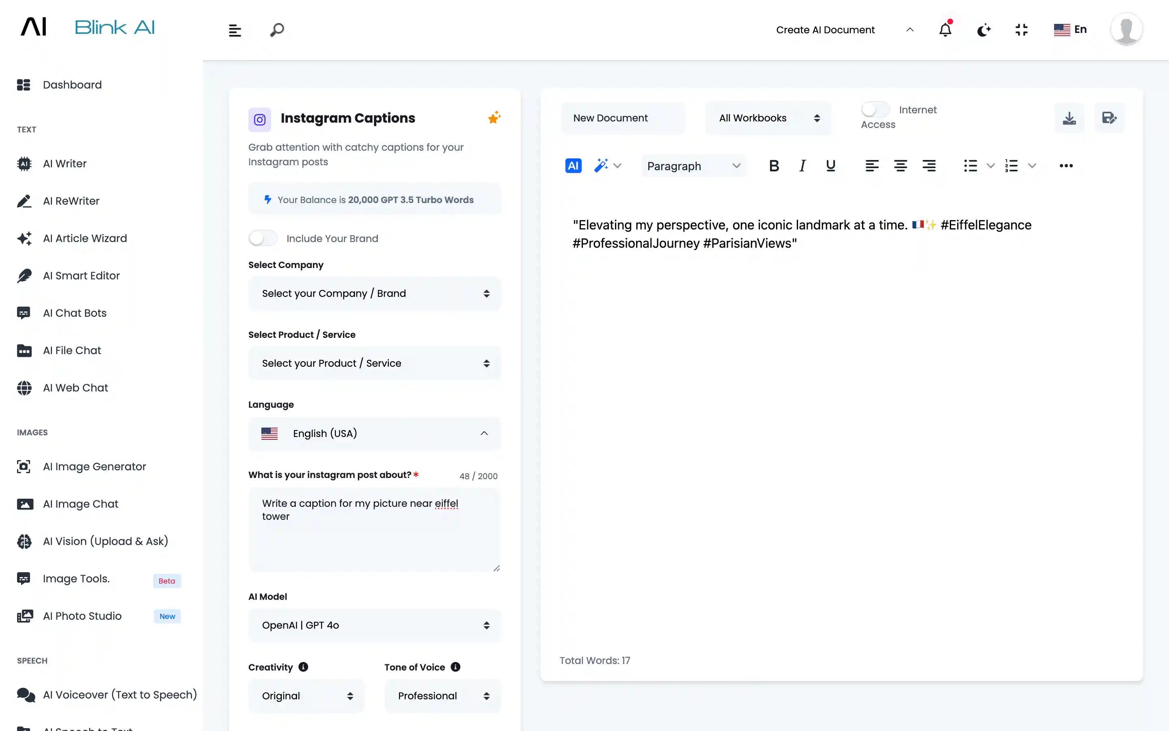Mark Instagram Captions as favorite star

[494, 117]
